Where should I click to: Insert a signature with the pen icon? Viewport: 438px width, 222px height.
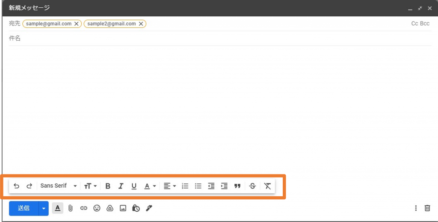pyautogui.click(x=149, y=208)
